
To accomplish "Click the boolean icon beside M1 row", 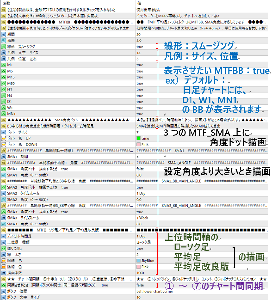I will (x=4, y=65).
